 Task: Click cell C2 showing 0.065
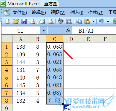pos(55,54)
